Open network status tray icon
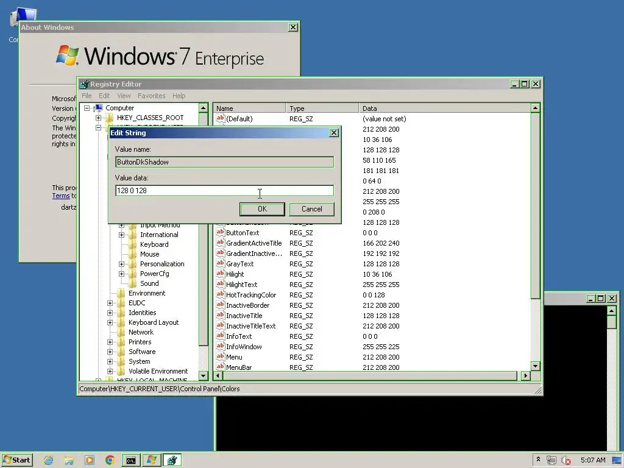 pyautogui.click(x=551, y=461)
